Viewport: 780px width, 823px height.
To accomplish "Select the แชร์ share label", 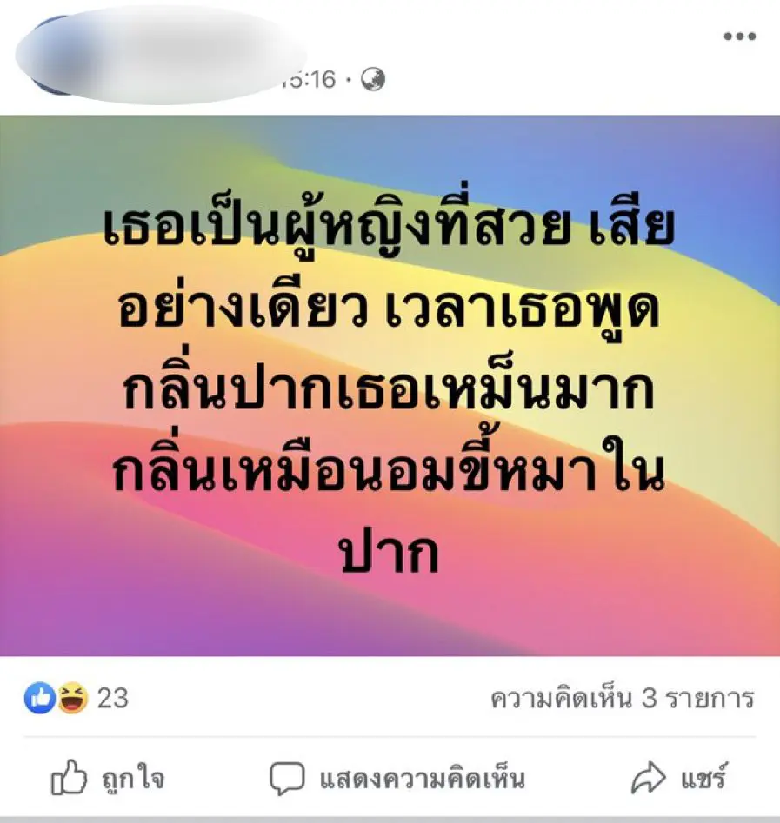I will pos(704,776).
